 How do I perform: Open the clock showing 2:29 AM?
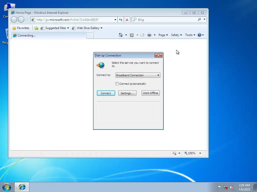[244, 187]
